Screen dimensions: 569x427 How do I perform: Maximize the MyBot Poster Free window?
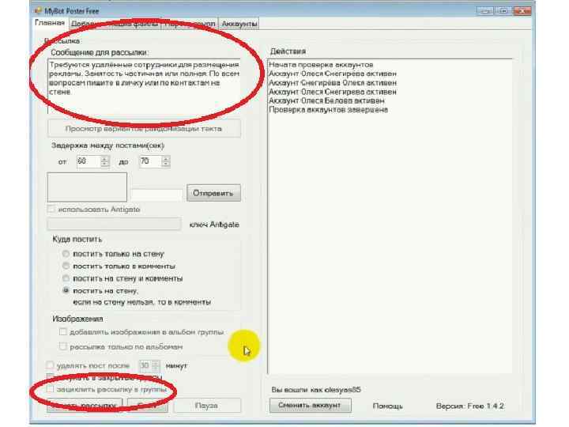click(x=503, y=11)
